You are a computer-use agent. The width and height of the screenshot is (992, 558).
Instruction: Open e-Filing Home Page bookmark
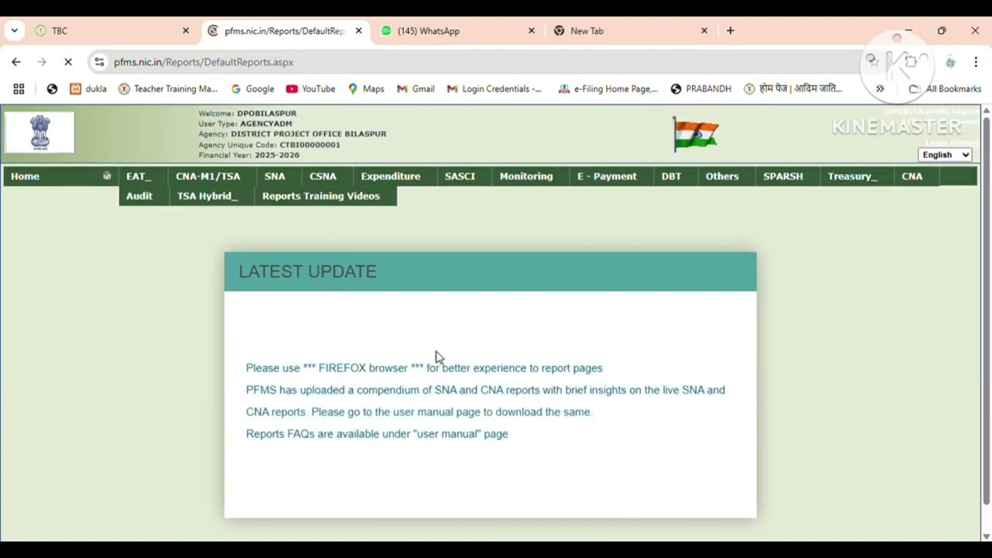(608, 89)
